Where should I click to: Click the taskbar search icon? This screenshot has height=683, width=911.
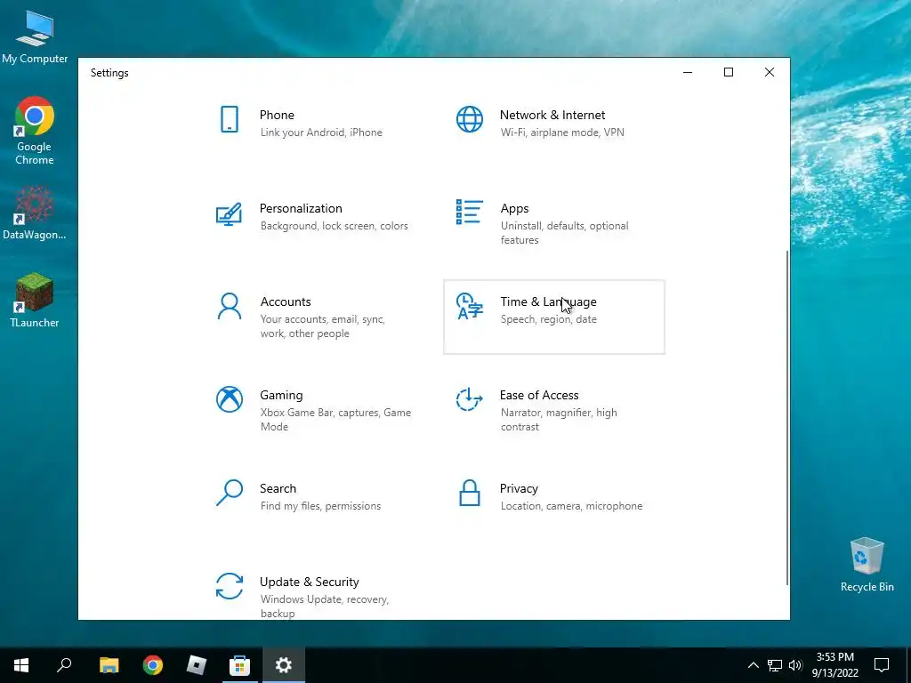[64, 665]
